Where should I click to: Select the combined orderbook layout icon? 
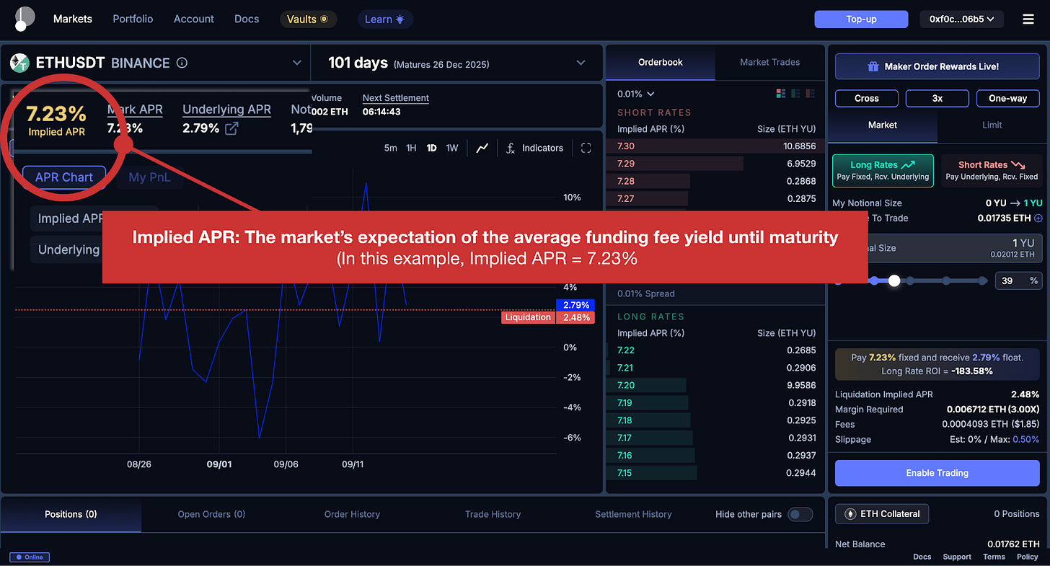[780, 94]
